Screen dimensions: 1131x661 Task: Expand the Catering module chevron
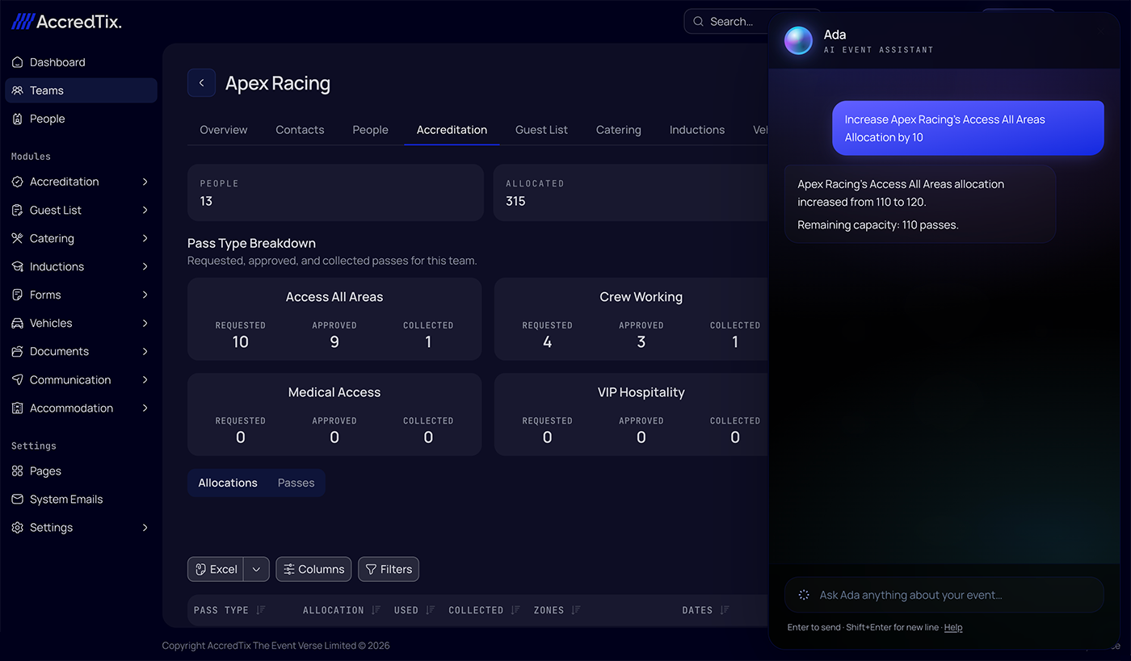[145, 238]
